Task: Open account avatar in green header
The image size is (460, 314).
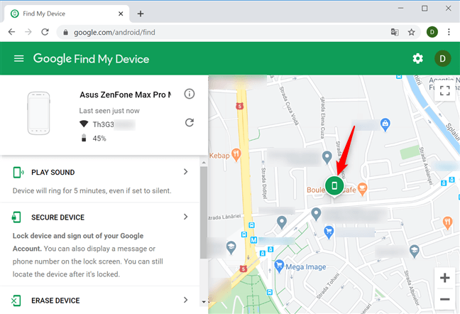Action: (442, 59)
